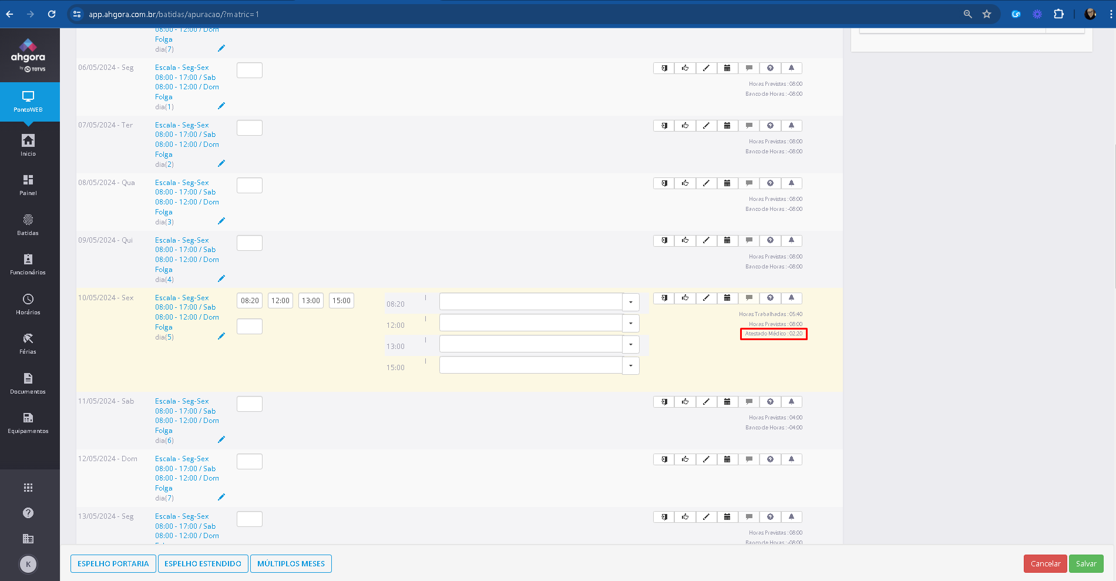
Task: Edit the schedule pencil for 10/05/2024
Action: (x=221, y=336)
